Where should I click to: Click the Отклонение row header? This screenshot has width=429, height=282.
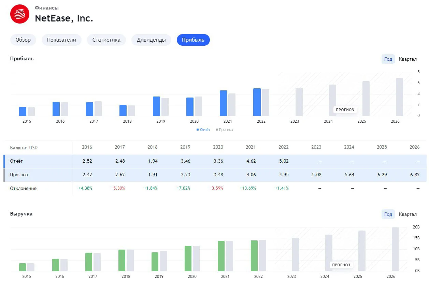23,188
